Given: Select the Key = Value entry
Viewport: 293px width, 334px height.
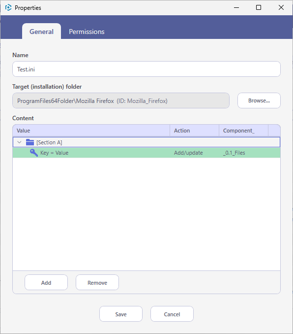Looking at the screenshot, I should (x=55, y=153).
